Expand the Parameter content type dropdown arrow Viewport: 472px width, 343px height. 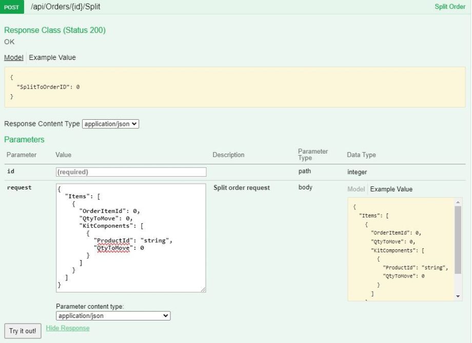(x=165, y=315)
